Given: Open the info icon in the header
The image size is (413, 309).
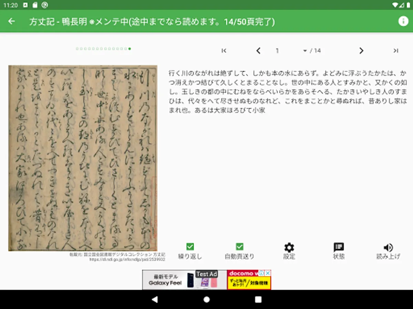Looking at the screenshot, I should 403,21.
